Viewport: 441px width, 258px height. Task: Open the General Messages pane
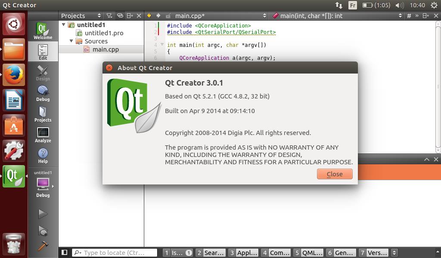coord(342,253)
